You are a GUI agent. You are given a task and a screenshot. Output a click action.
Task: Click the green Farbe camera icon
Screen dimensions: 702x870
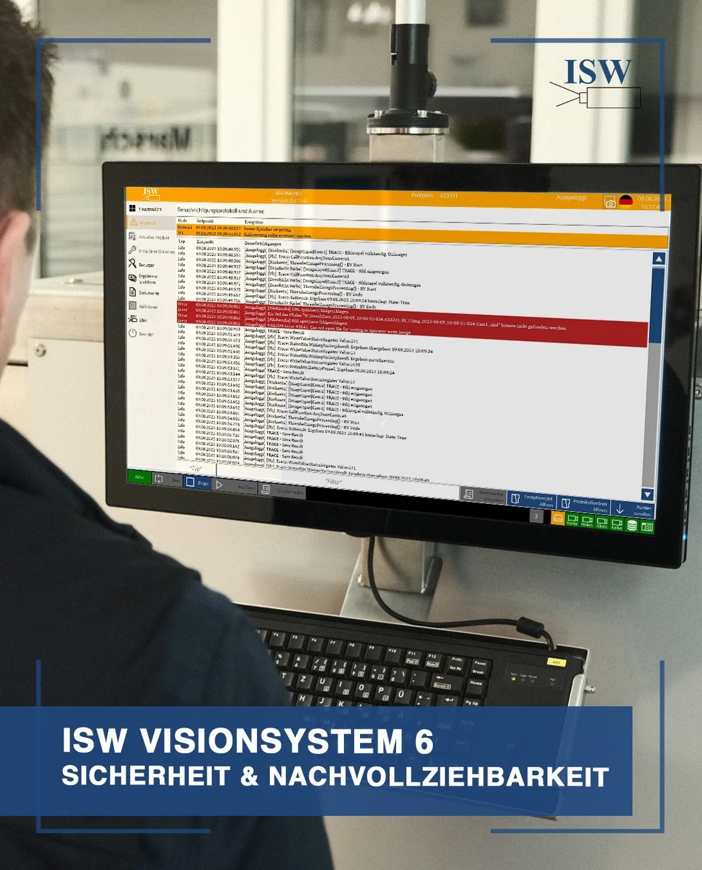click(x=617, y=524)
